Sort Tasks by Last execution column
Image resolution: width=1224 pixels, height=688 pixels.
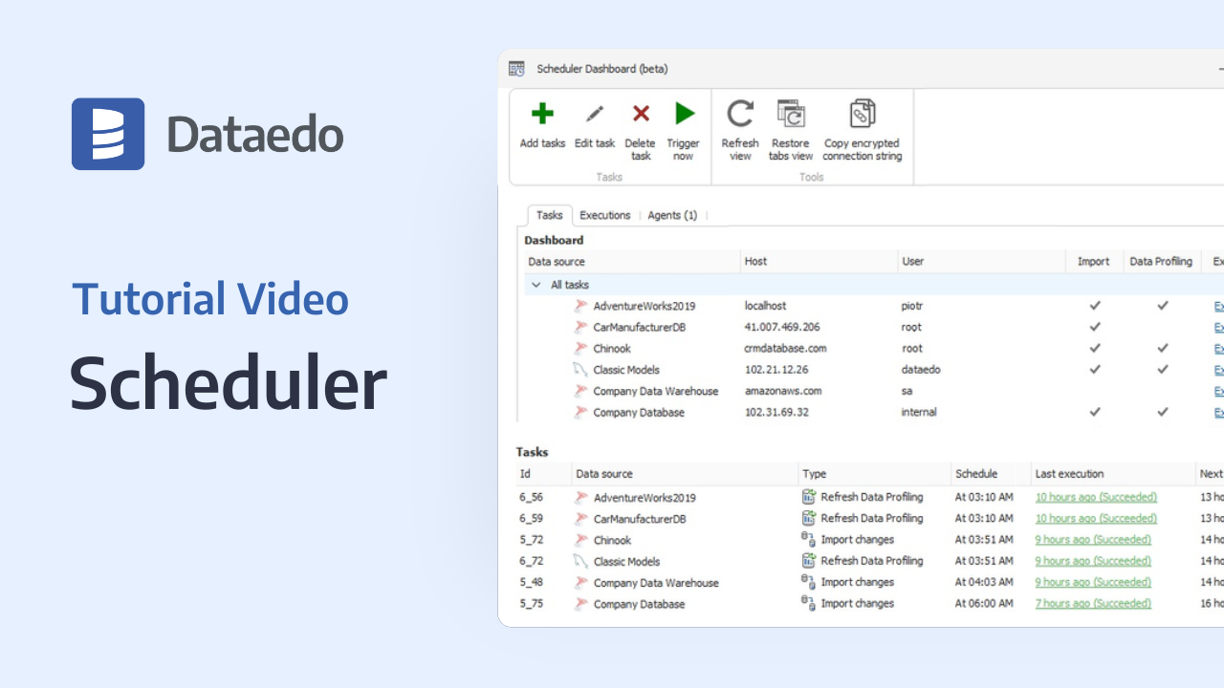[x=1113, y=474]
